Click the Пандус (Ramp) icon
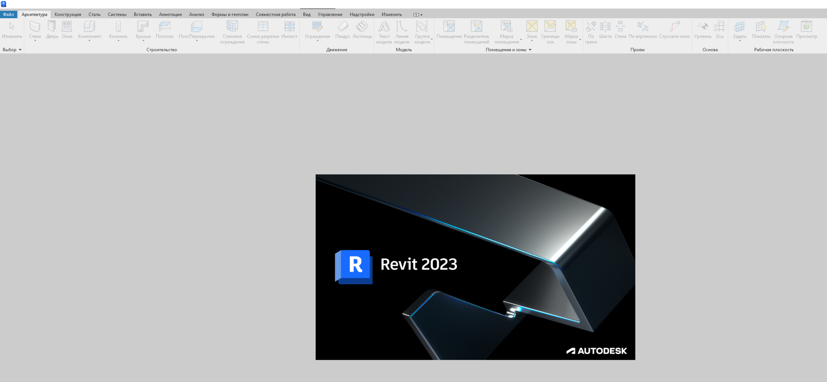The width and height of the screenshot is (827, 382). click(x=342, y=26)
